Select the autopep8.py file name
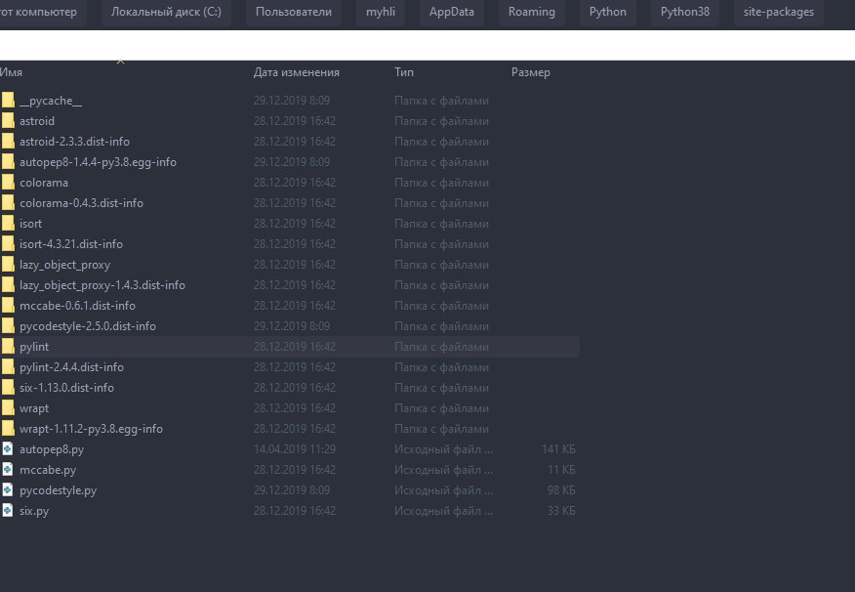This screenshot has width=855, height=592. 52,449
